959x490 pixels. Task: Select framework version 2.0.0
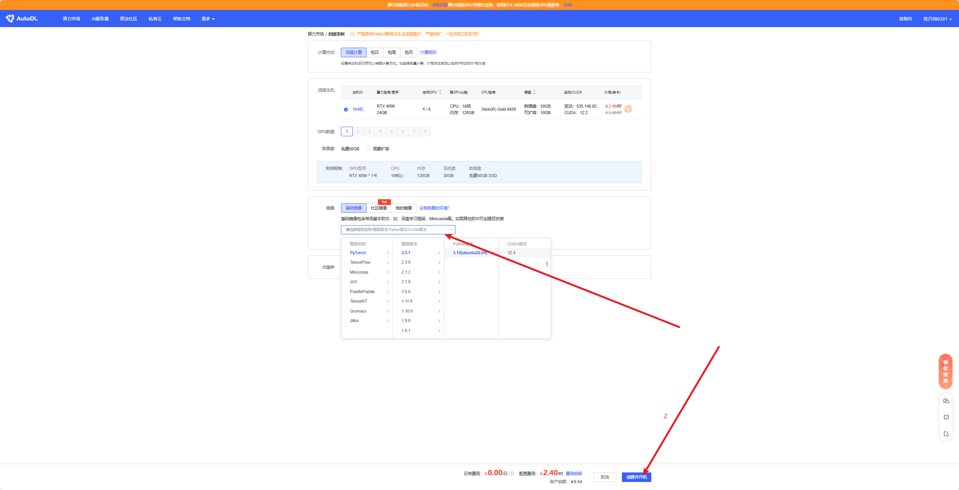pos(418,292)
